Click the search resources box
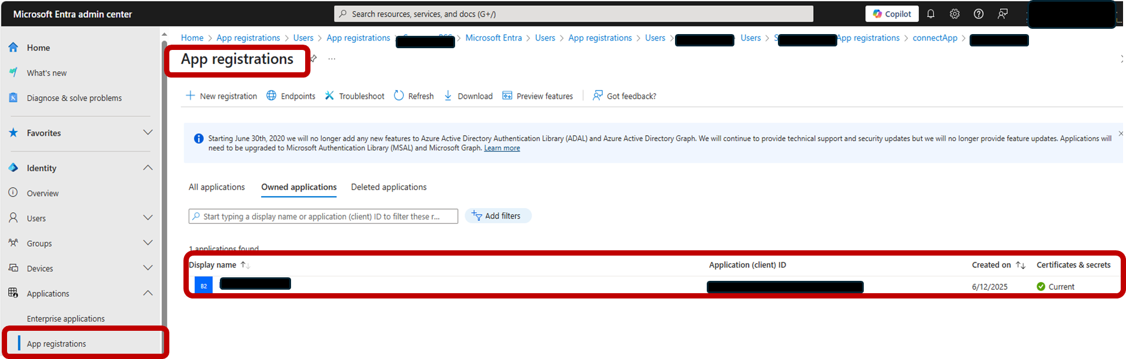The image size is (1126, 359). tap(574, 14)
